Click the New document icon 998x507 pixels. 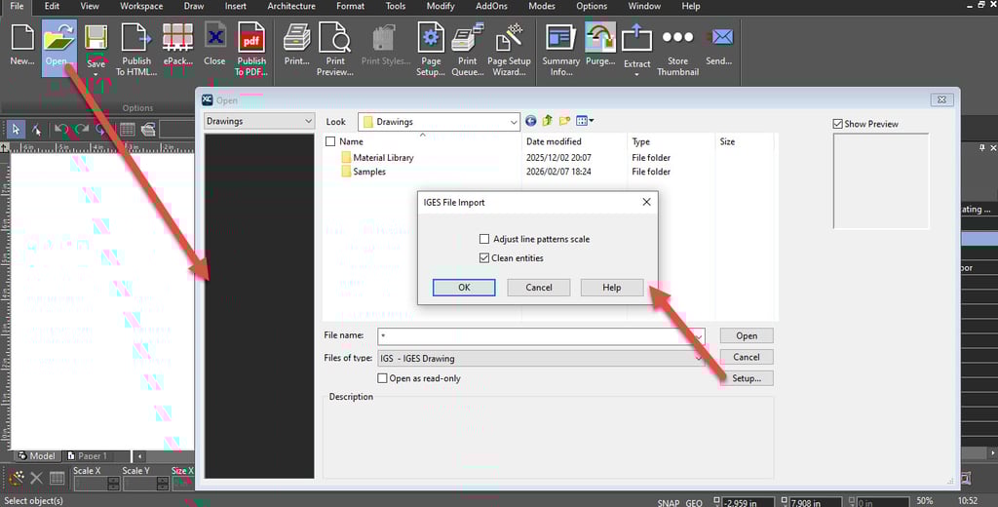point(22,37)
